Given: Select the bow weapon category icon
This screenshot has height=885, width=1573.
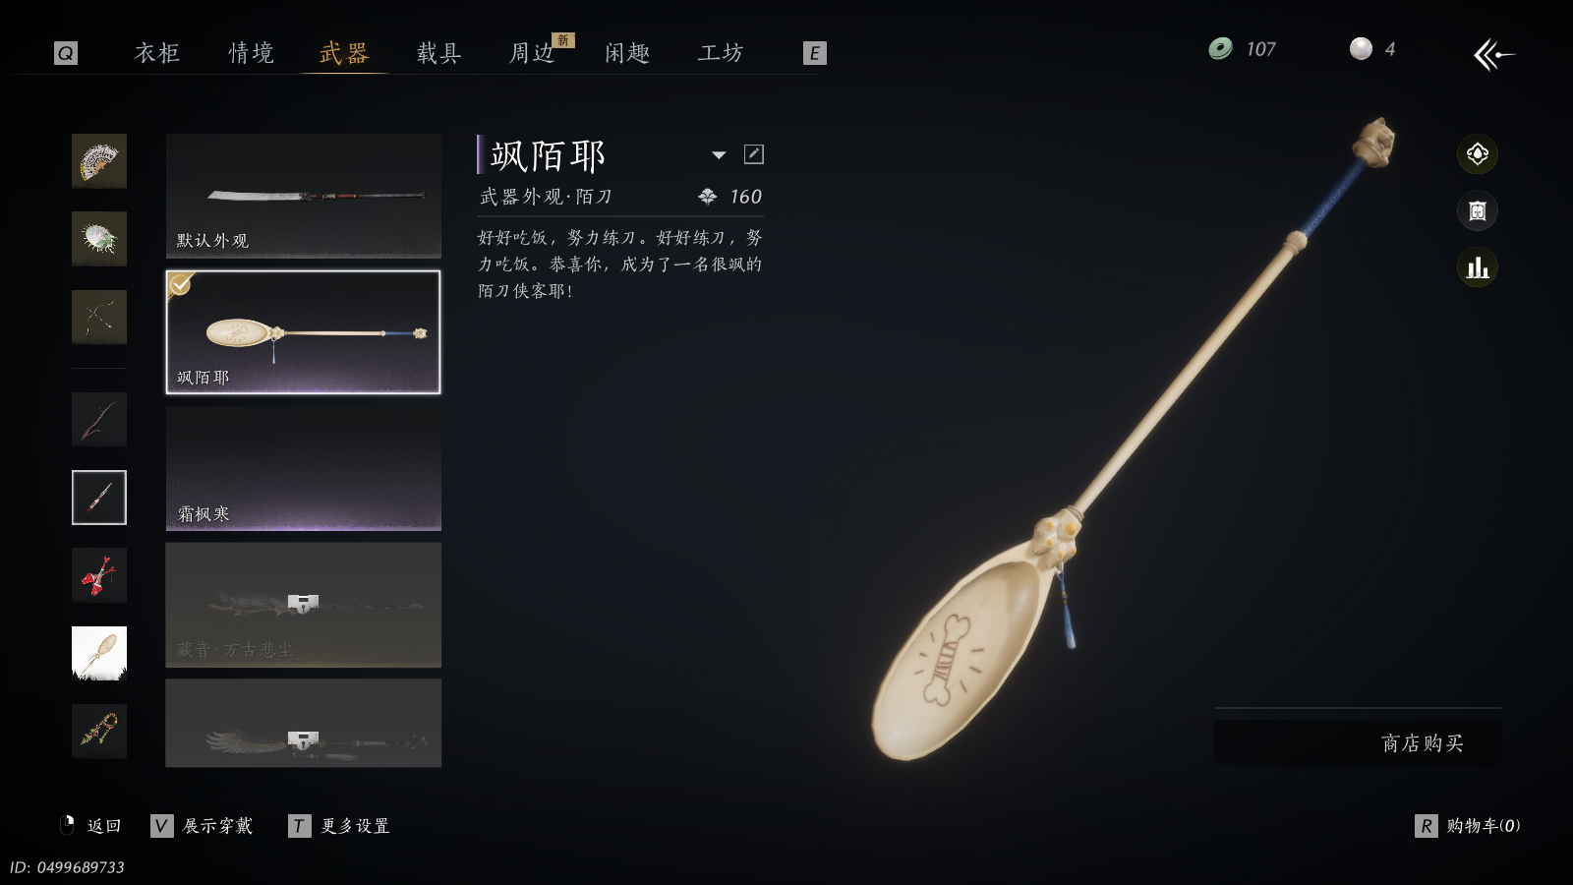Looking at the screenshot, I should point(99,317).
